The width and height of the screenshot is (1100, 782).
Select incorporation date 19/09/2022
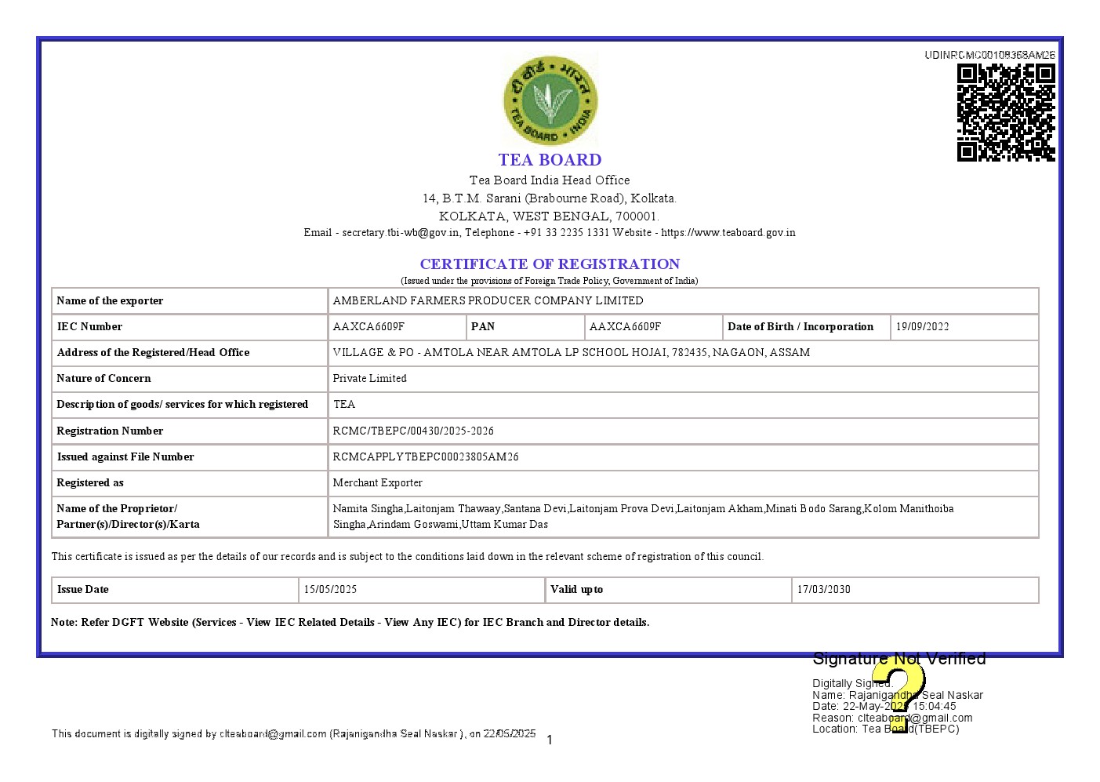click(x=922, y=326)
